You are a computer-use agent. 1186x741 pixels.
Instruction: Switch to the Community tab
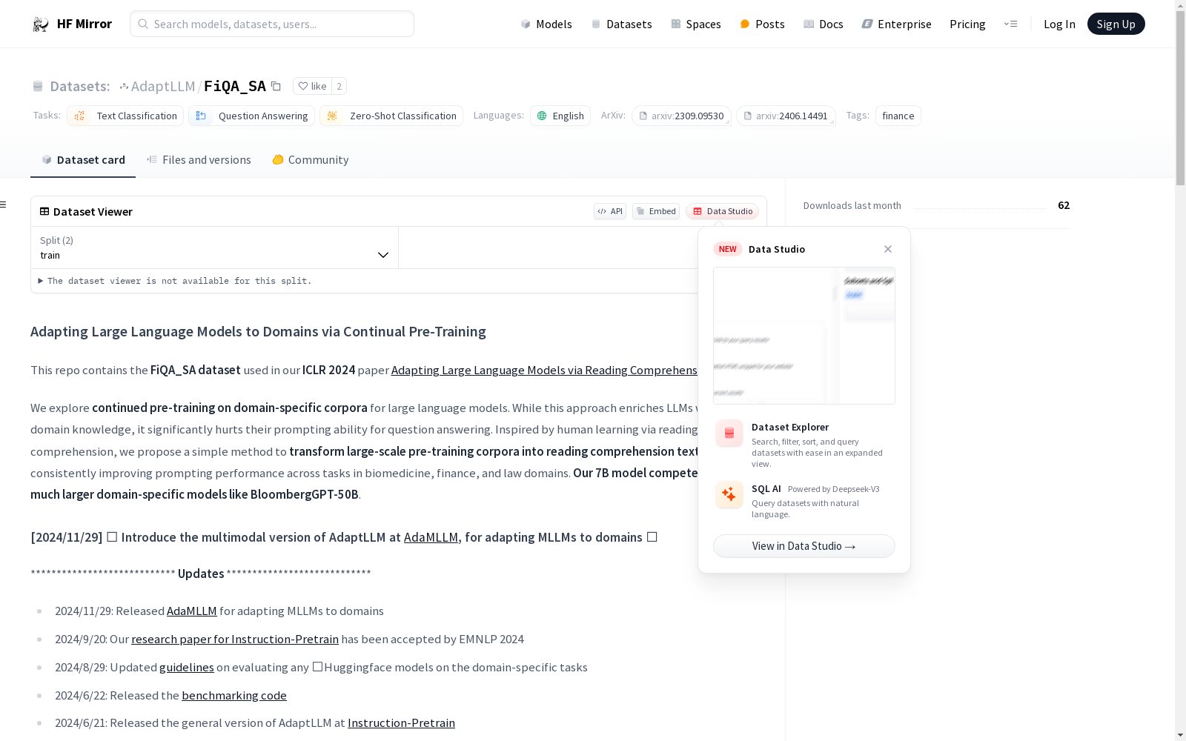pos(310,159)
